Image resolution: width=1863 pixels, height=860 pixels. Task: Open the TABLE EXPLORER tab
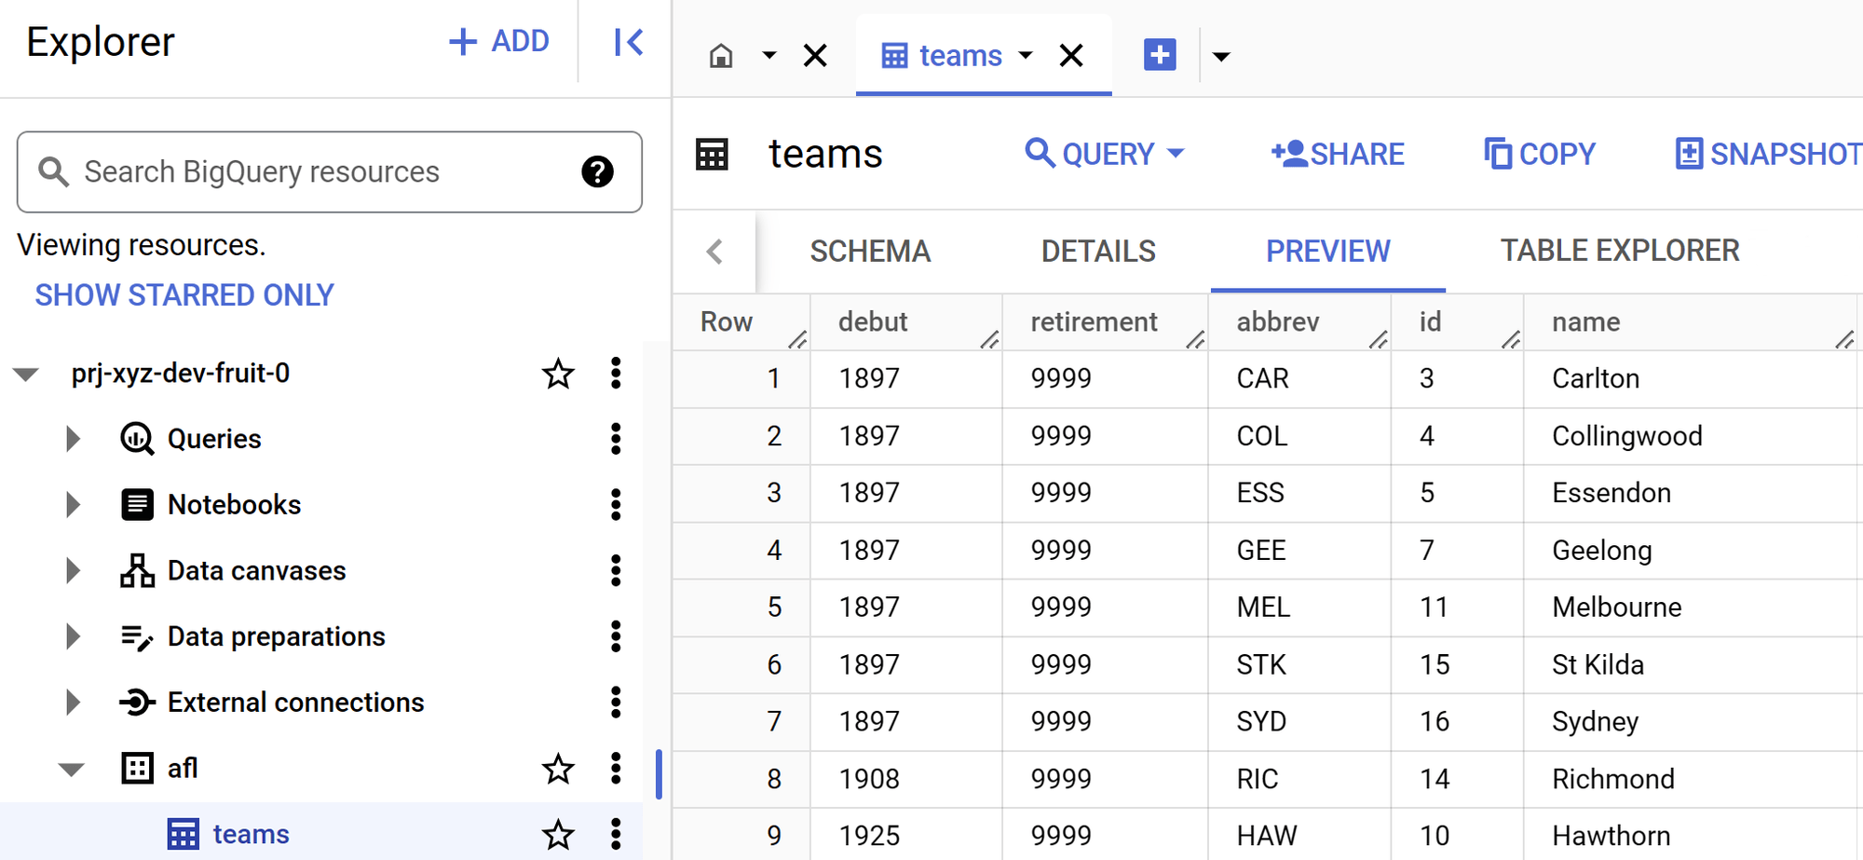[x=1619, y=251]
